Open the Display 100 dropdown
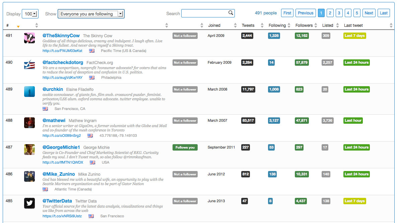Screen dimensions: 397x223 (30, 14)
